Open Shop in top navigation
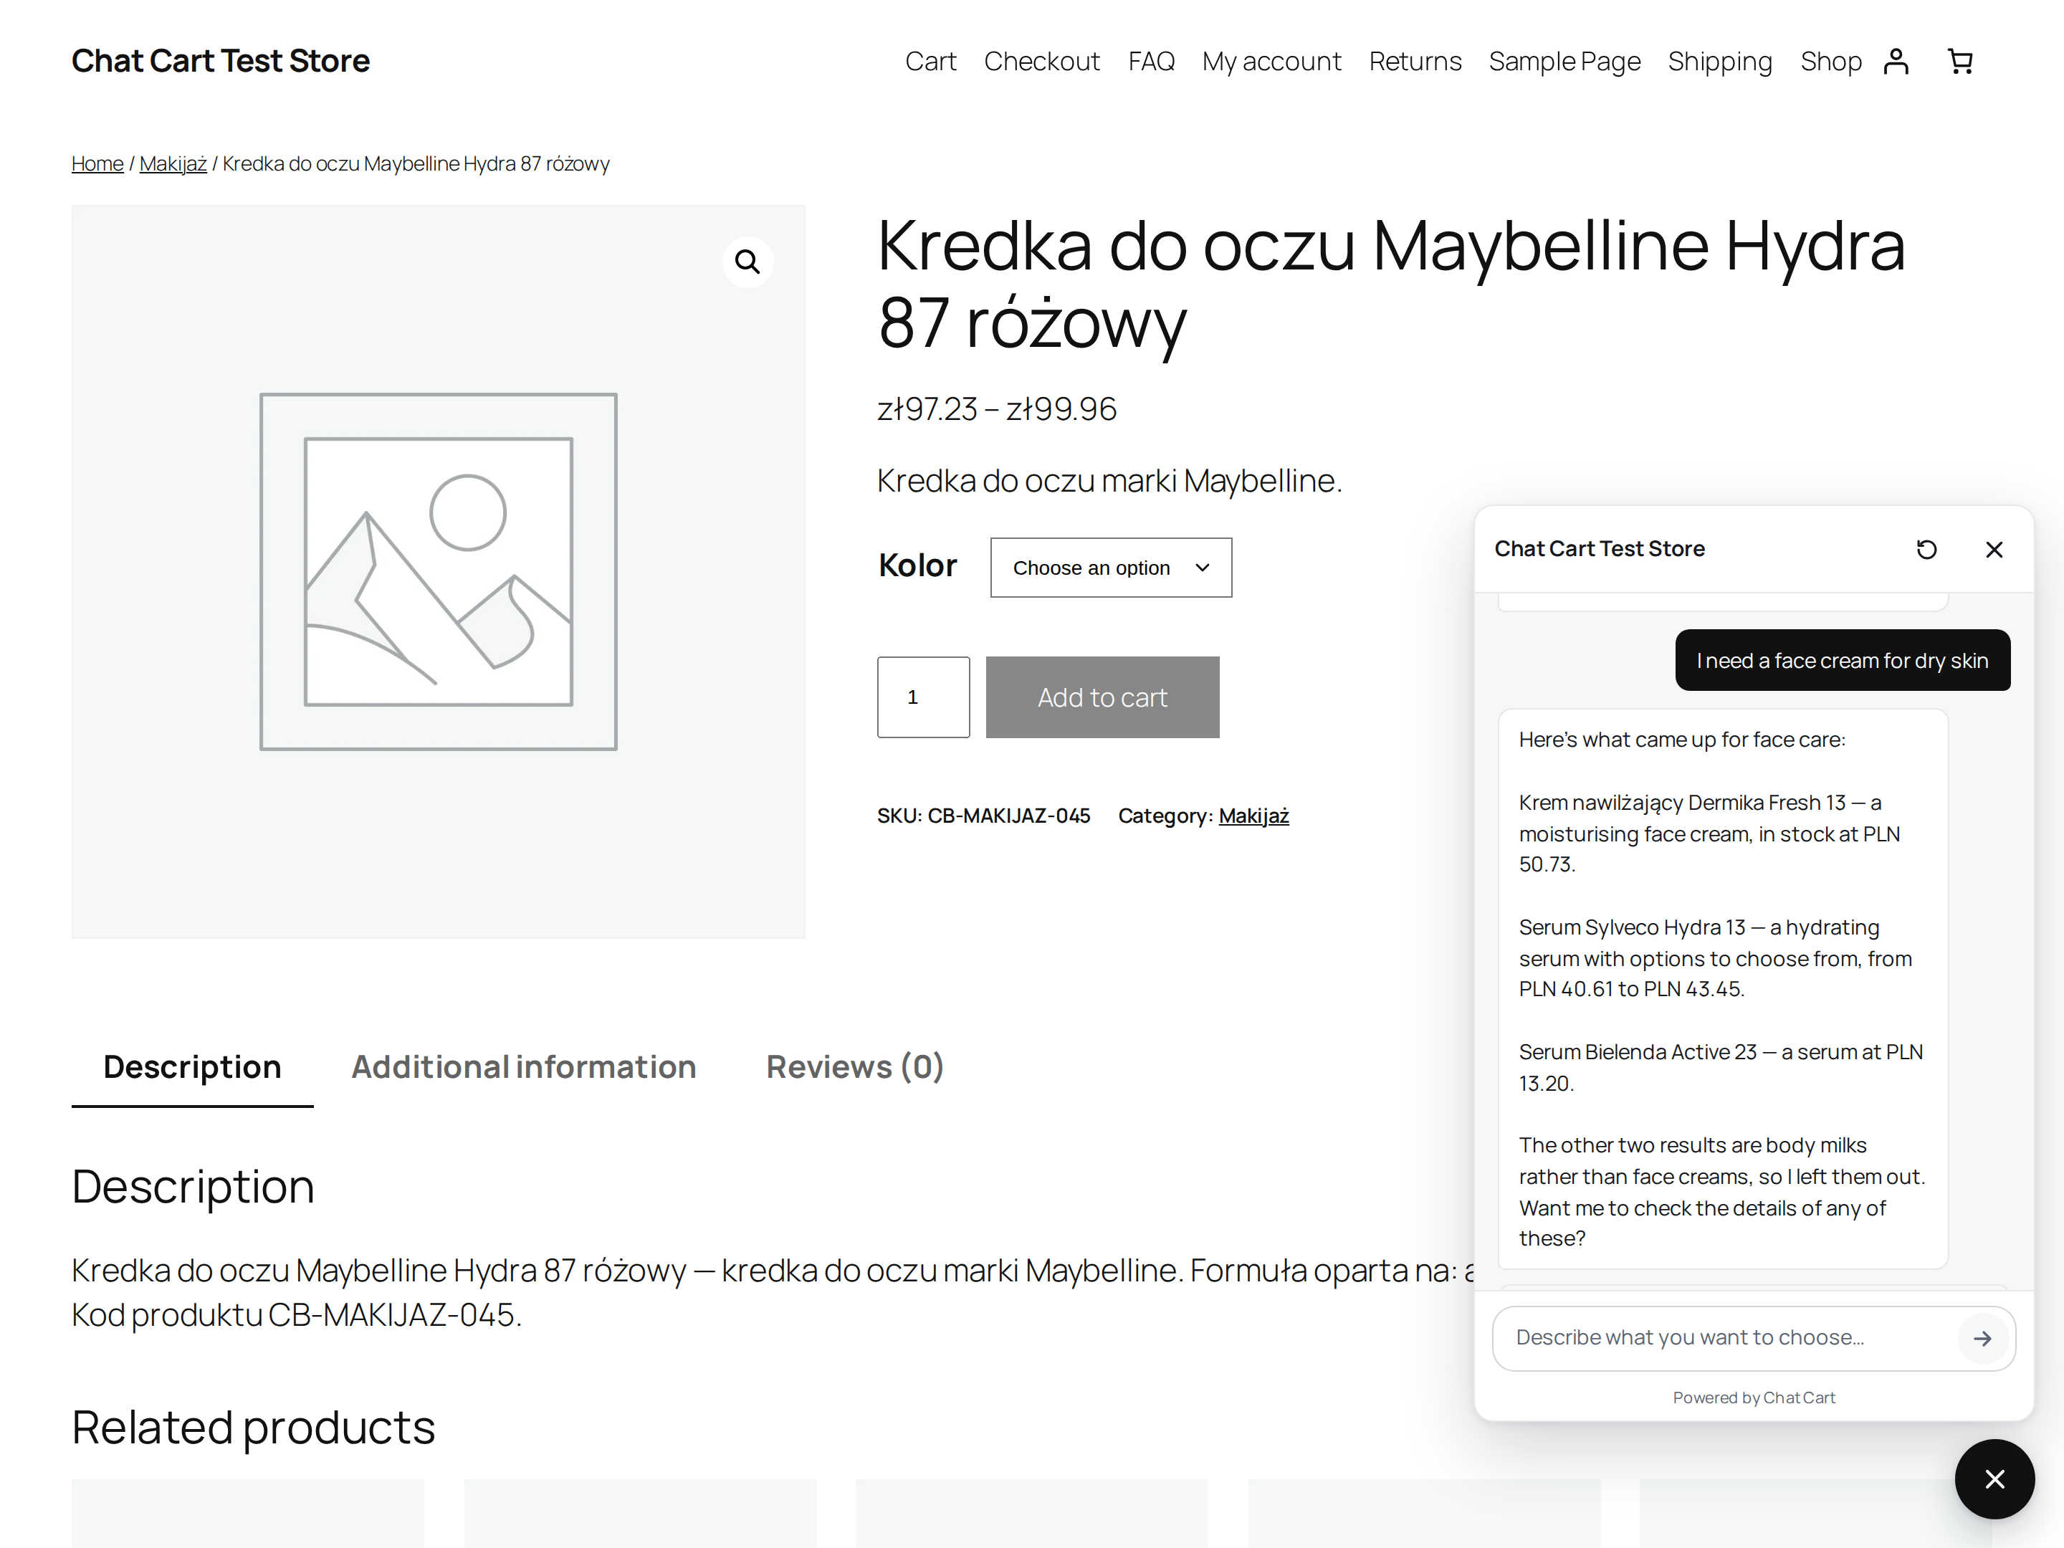Image resolution: width=2064 pixels, height=1548 pixels. pyautogui.click(x=1831, y=62)
